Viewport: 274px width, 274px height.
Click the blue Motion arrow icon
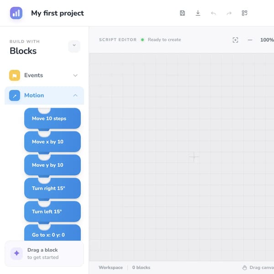(15, 95)
